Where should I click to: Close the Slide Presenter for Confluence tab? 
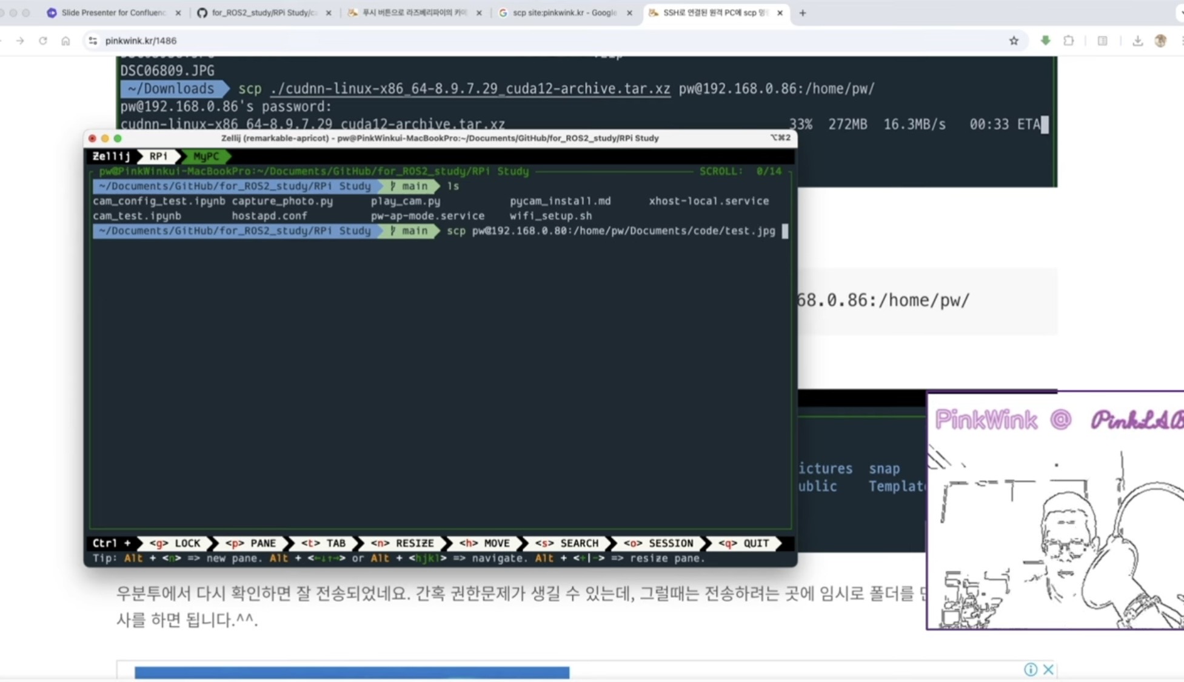(178, 13)
